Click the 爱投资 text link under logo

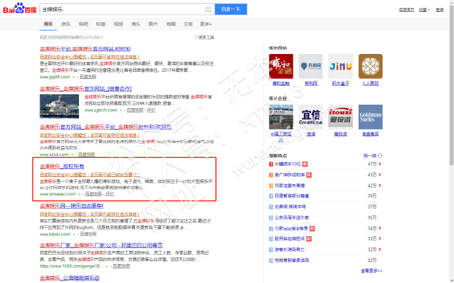coord(341,134)
